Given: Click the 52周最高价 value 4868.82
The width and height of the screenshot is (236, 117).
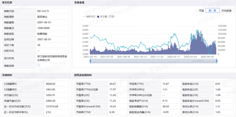Looking at the screenshot, I should (x=50, y=84).
